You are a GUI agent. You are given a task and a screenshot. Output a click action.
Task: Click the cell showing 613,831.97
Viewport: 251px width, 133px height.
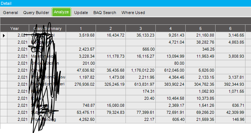tap(141, 85)
